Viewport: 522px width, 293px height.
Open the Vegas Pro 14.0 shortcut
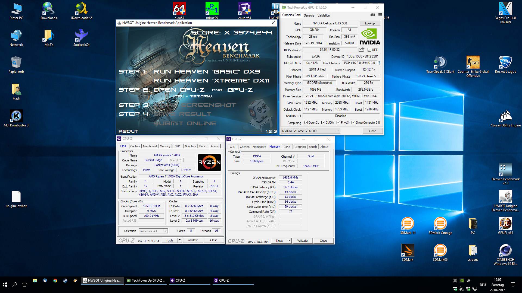(x=505, y=12)
